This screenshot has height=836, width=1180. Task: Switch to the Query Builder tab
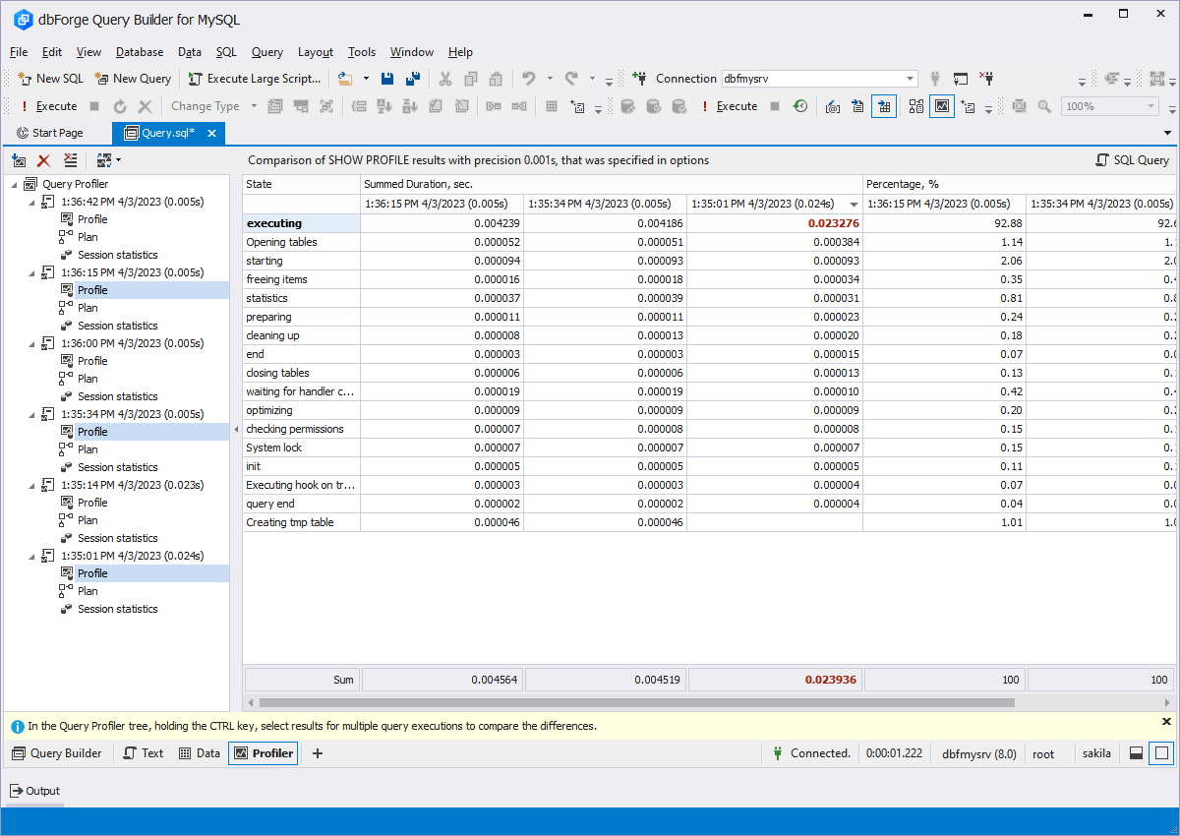click(57, 753)
